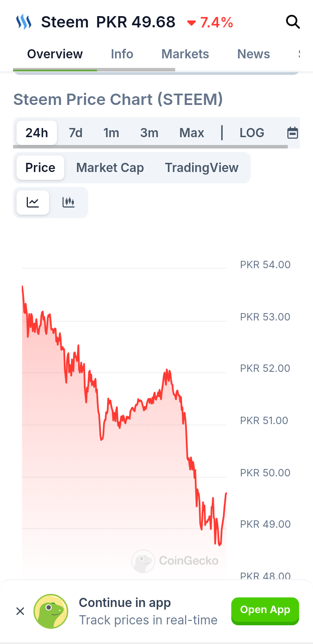Click the time range horizontal scrollbar
313x644 pixels.
(x=150, y=147)
